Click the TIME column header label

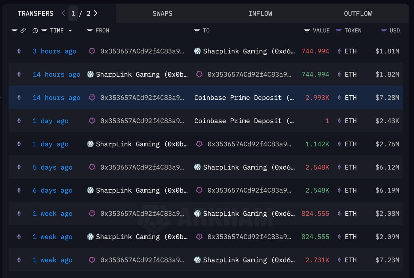click(57, 31)
